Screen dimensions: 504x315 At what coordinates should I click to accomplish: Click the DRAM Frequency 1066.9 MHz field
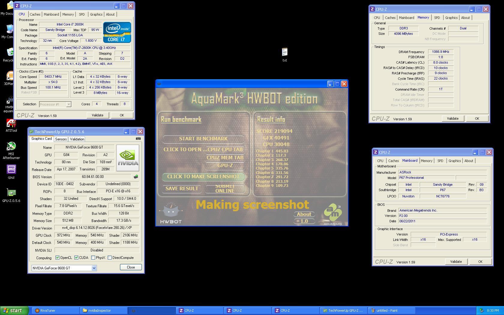pyautogui.click(x=440, y=52)
